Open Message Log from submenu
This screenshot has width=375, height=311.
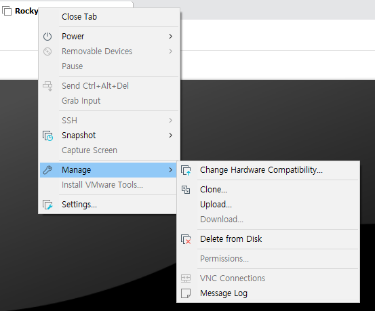[x=268, y=293]
